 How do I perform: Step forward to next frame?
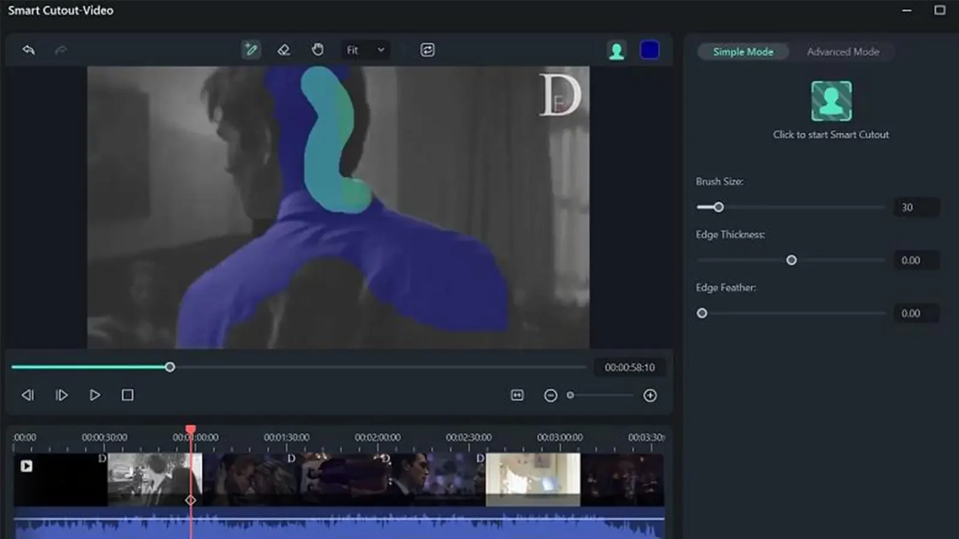point(61,395)
